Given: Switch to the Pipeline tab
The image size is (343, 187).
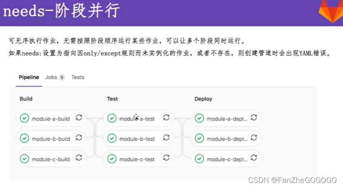Looking at the screenshot, I should pos(29,77).
